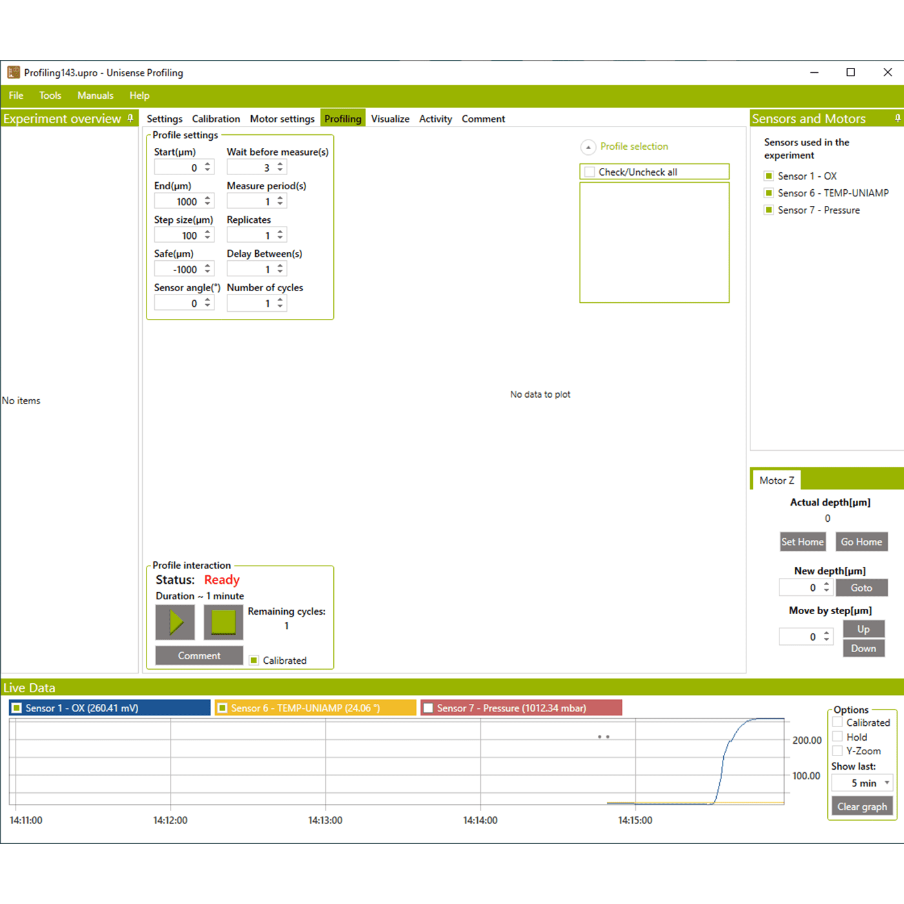Viewport: 904px width, 904px height.
Task: Adjust End(µm) stepper arrows
Action: tap(207, 201)
